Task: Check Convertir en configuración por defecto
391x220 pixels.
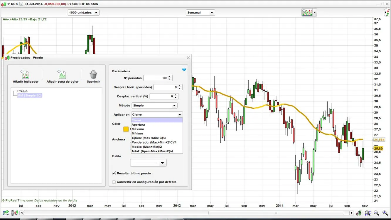Action: (x=114, y=182)
